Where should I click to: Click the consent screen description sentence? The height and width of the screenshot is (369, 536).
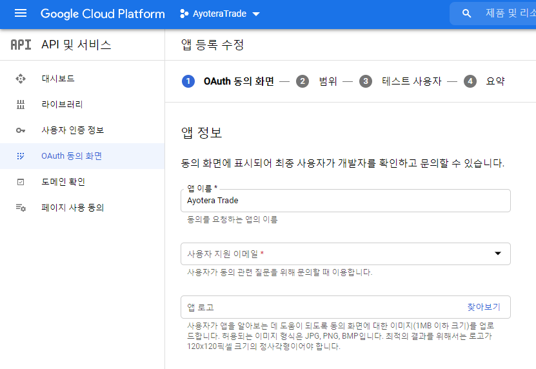(342, 163)
